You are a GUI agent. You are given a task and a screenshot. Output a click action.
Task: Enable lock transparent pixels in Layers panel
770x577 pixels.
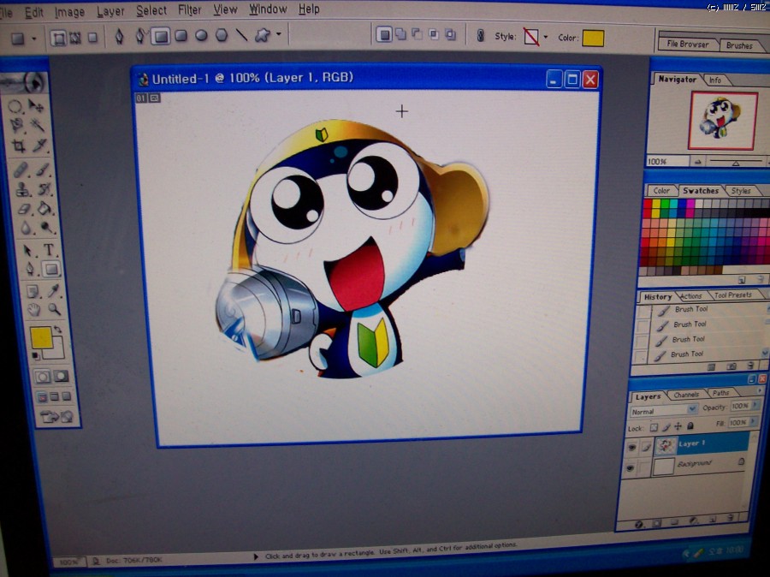click(x=653, y=426)
